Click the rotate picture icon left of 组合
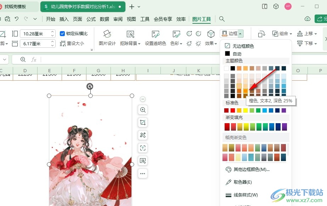The height and width of the screenshot is (206, 327). (261, 34)
